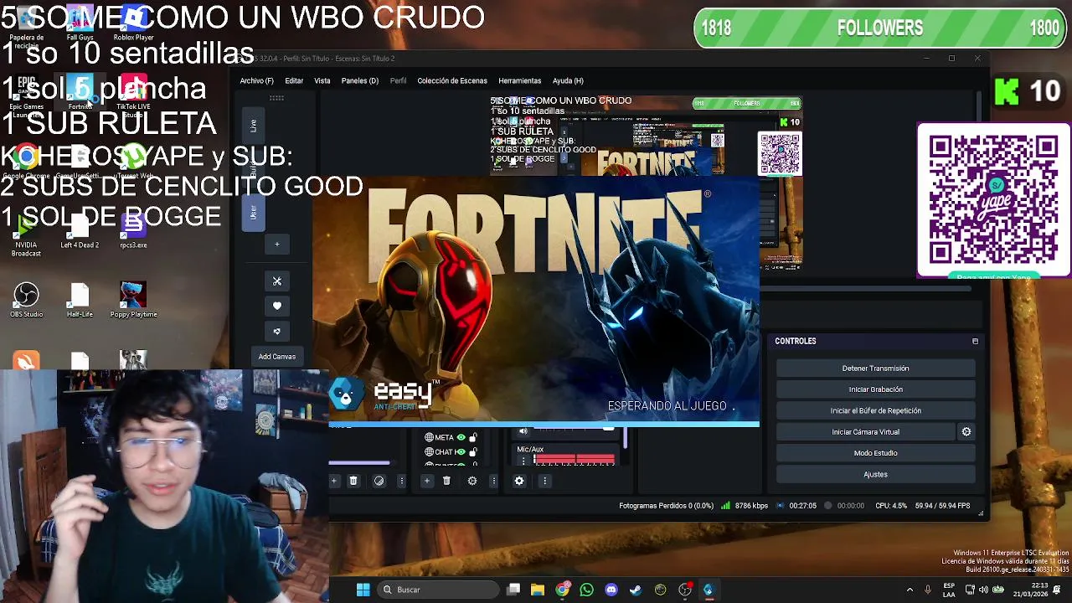Click the scissors clip icon in sidebar
Image resolution: width=1072 pixels, height=603 pixels.
(277, 281)
